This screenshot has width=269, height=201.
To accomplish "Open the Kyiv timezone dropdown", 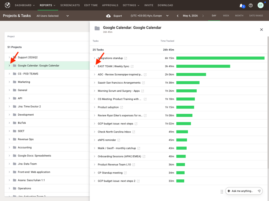I will tap(149, 16).
